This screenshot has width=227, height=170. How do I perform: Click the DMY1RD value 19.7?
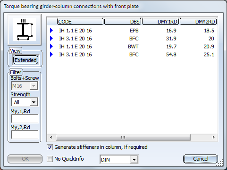click(171, 46)
